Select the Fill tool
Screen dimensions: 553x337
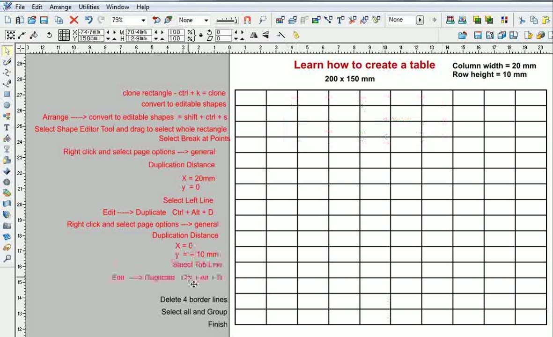pos(7,138)
